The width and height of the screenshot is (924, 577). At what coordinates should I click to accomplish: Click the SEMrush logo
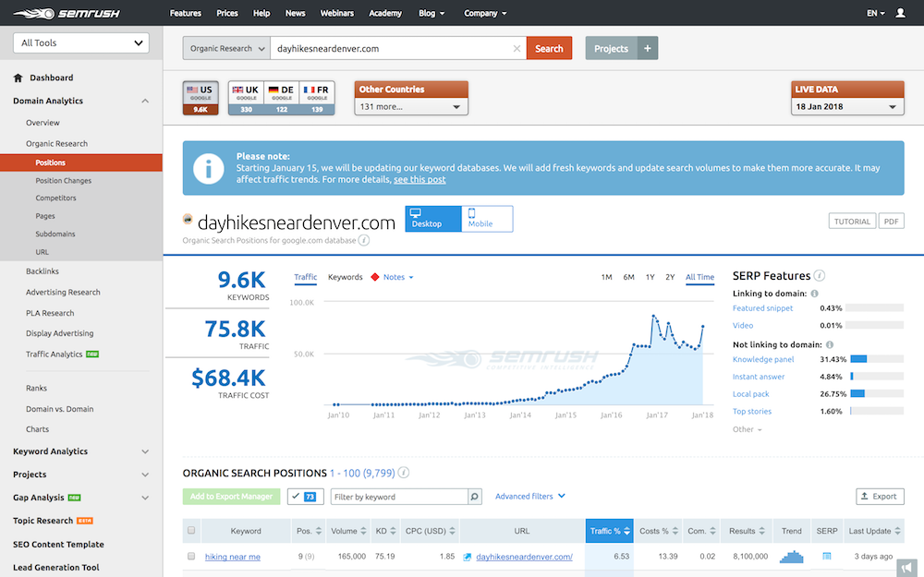[66, 13]
